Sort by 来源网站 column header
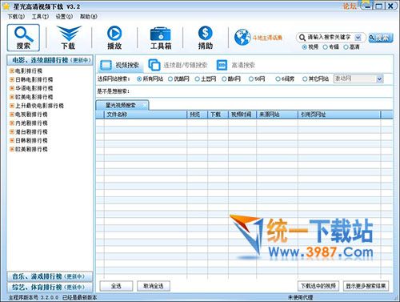400x302 pixels. click(277, 115)
